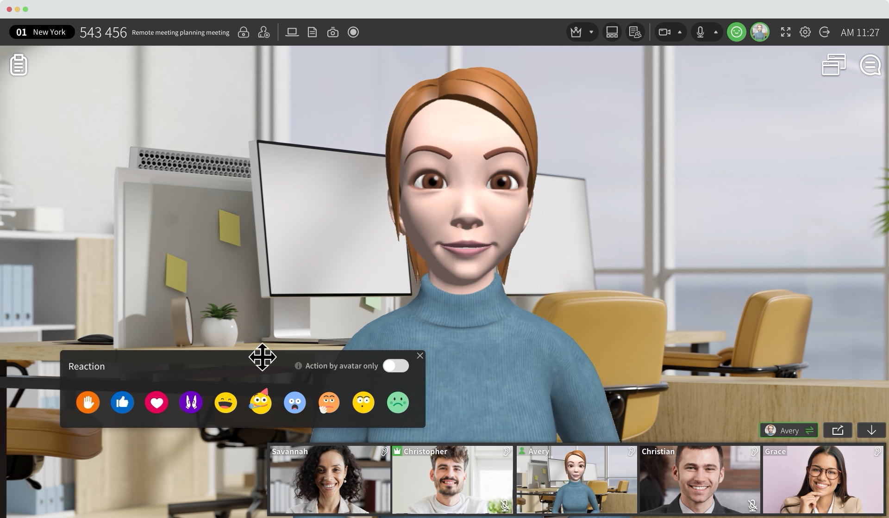Send the thumbs up reaction
Viewport: 889px width, 518px height.
(122, 402)
